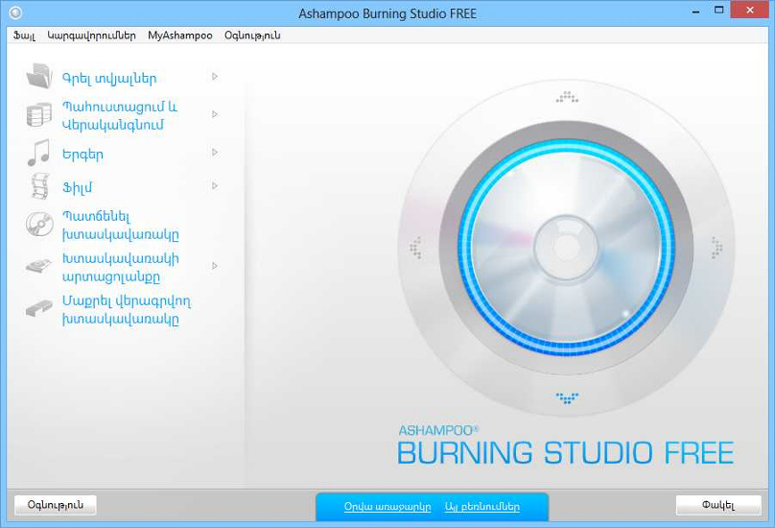The height and width of the screenshot is (528, 775).
Task: Click the film strip icon for Ֆիլմ
Action: click(x=40, y=186)
